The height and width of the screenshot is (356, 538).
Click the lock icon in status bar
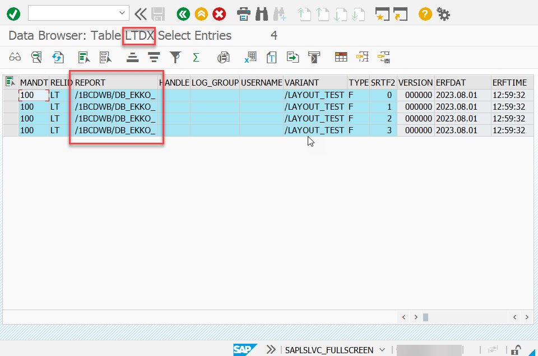pos(516,350)
